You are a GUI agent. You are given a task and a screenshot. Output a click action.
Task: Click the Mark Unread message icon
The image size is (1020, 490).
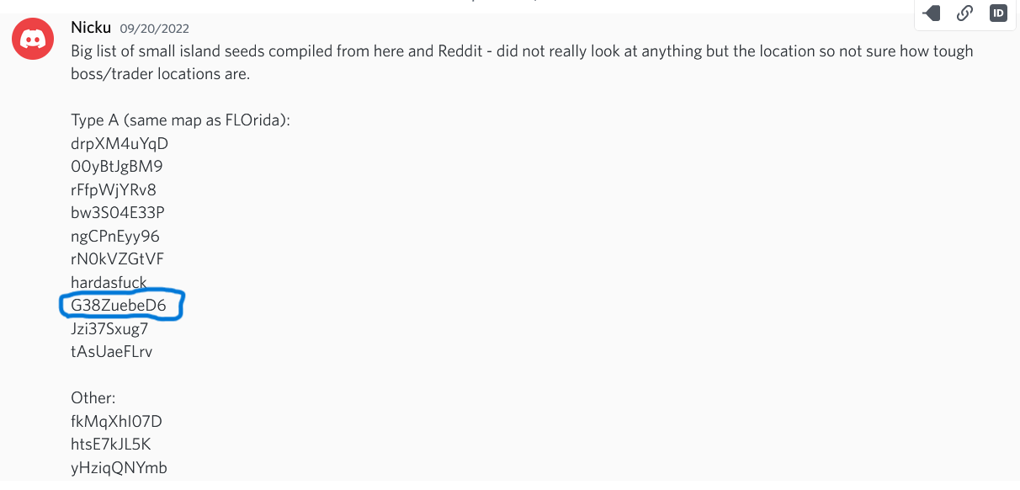[x=932, y=13]
